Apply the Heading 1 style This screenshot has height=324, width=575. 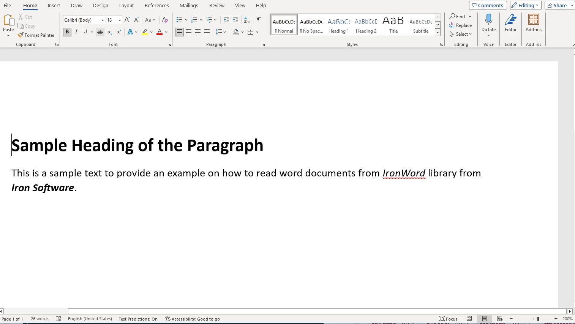tap(338, 25)
